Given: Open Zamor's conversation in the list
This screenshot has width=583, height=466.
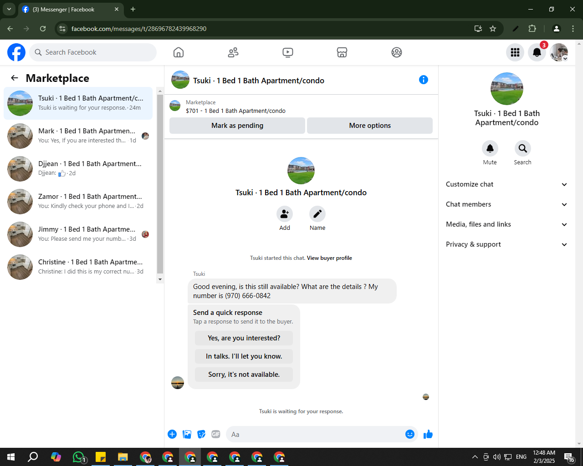Looking at the screenshot, I should click(x=78, y=202).
